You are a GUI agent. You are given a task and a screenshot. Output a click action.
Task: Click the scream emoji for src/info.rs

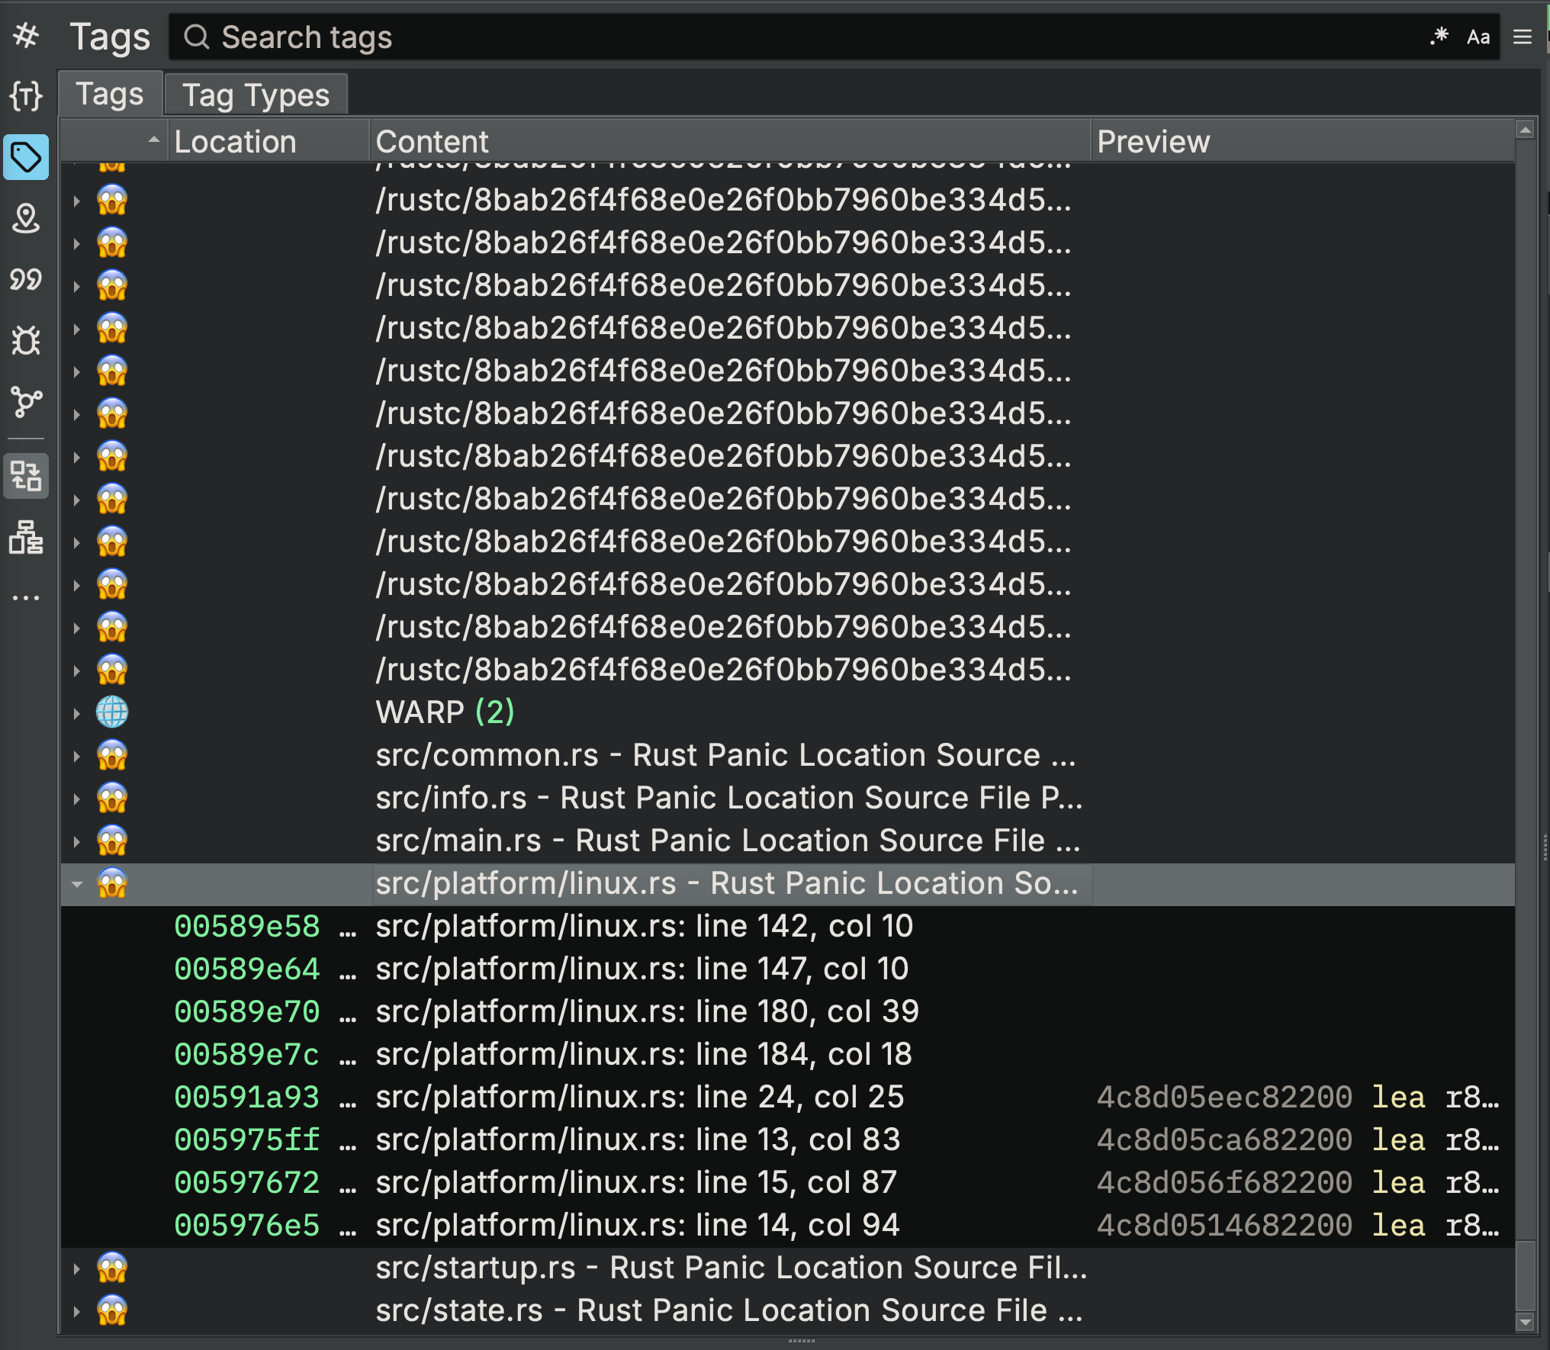point(112,798)
